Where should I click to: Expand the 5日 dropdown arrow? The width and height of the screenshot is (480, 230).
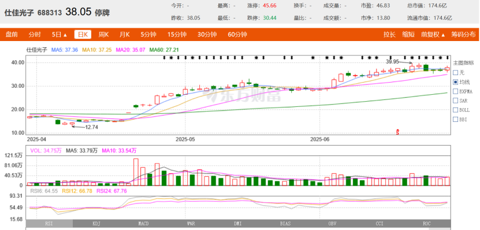point(65,35)
